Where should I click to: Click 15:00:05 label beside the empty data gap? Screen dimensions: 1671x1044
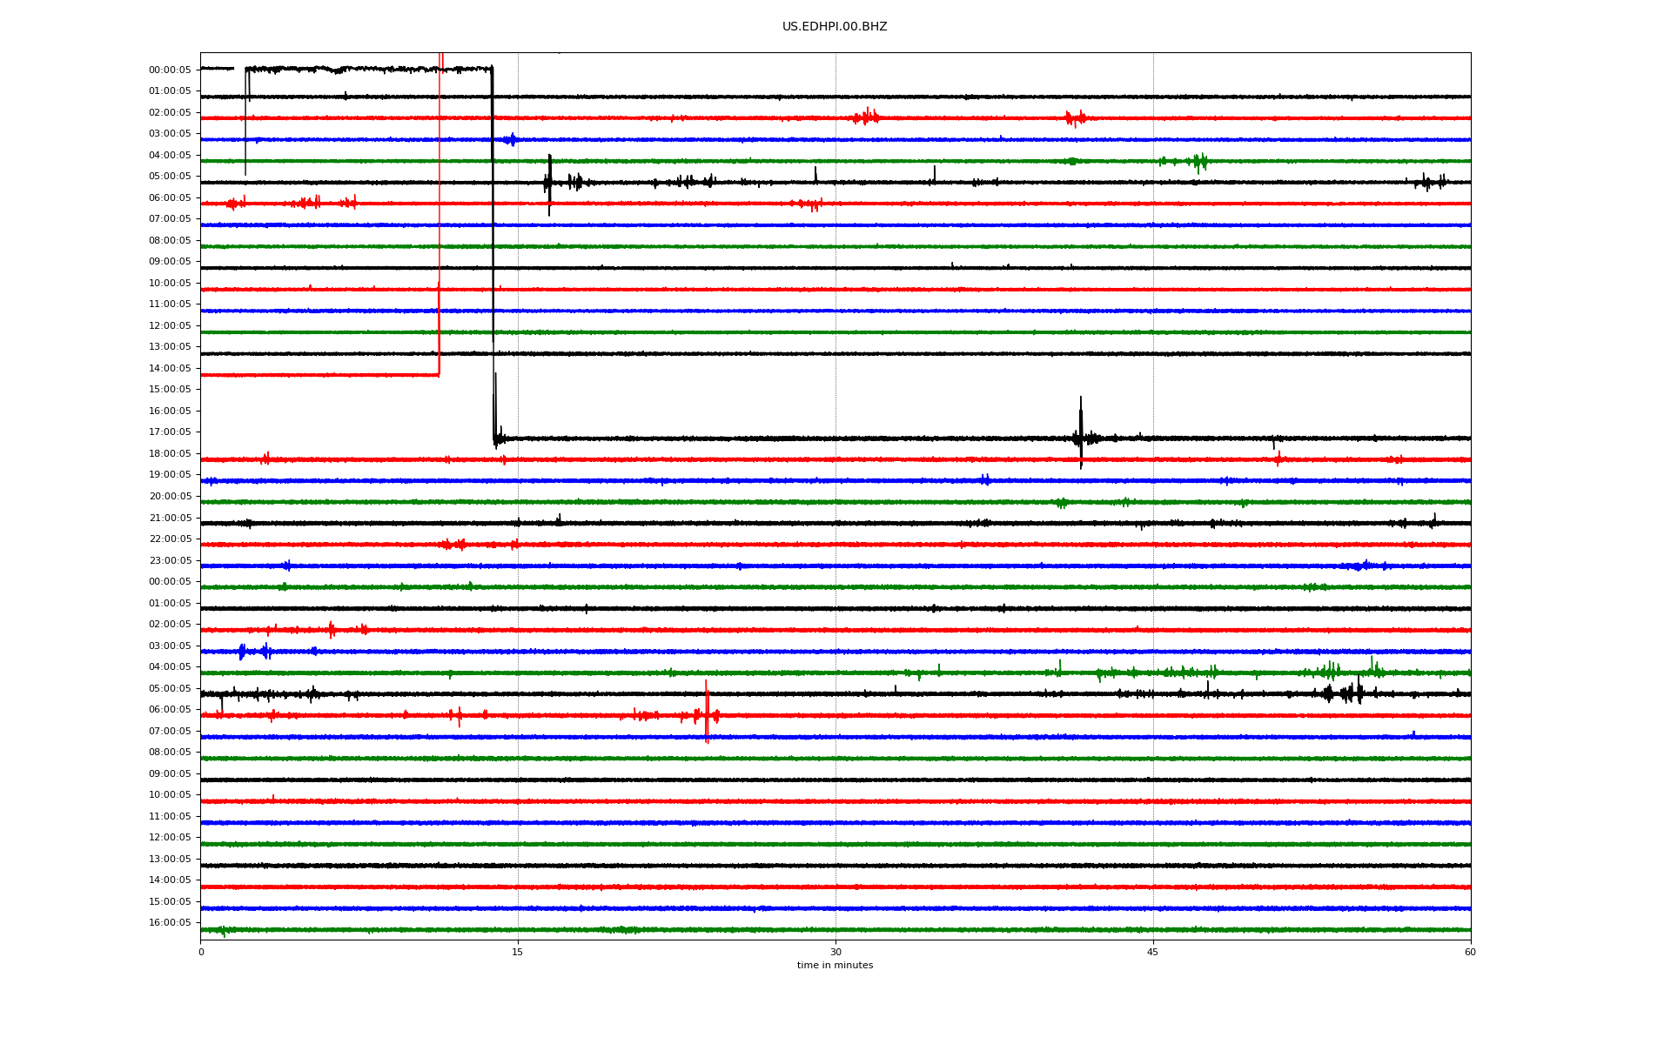[170, 390]
